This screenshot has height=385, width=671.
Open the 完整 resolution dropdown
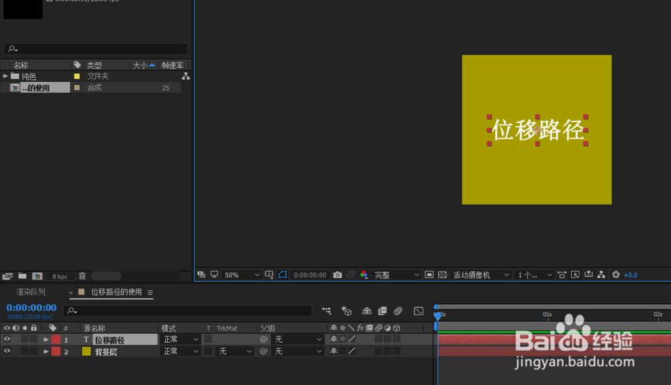click(397, 274)
